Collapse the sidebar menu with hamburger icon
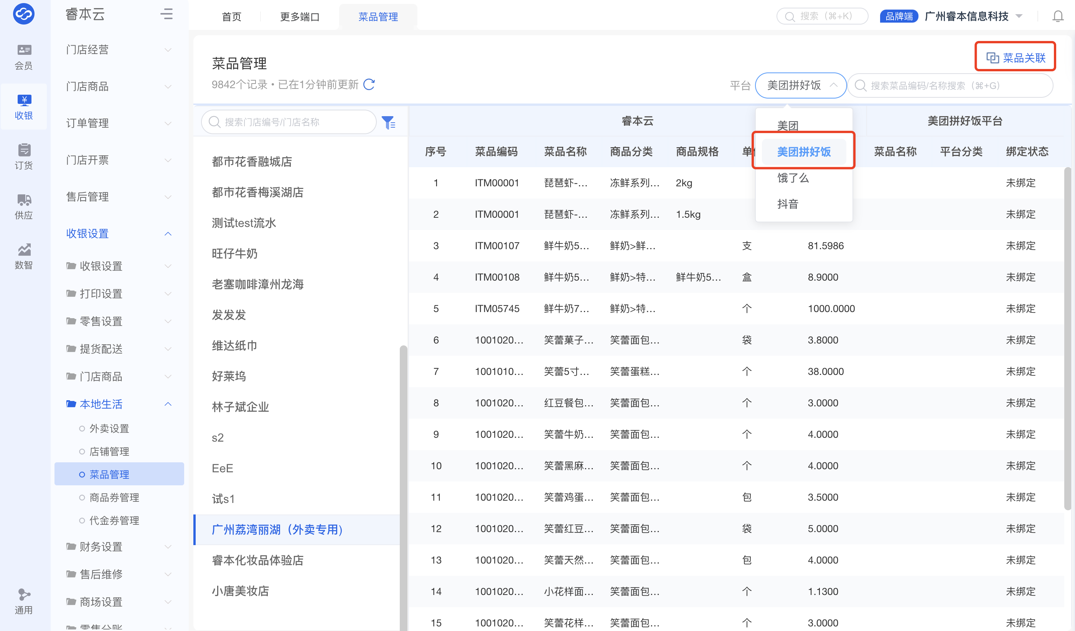 pos(167,15)
